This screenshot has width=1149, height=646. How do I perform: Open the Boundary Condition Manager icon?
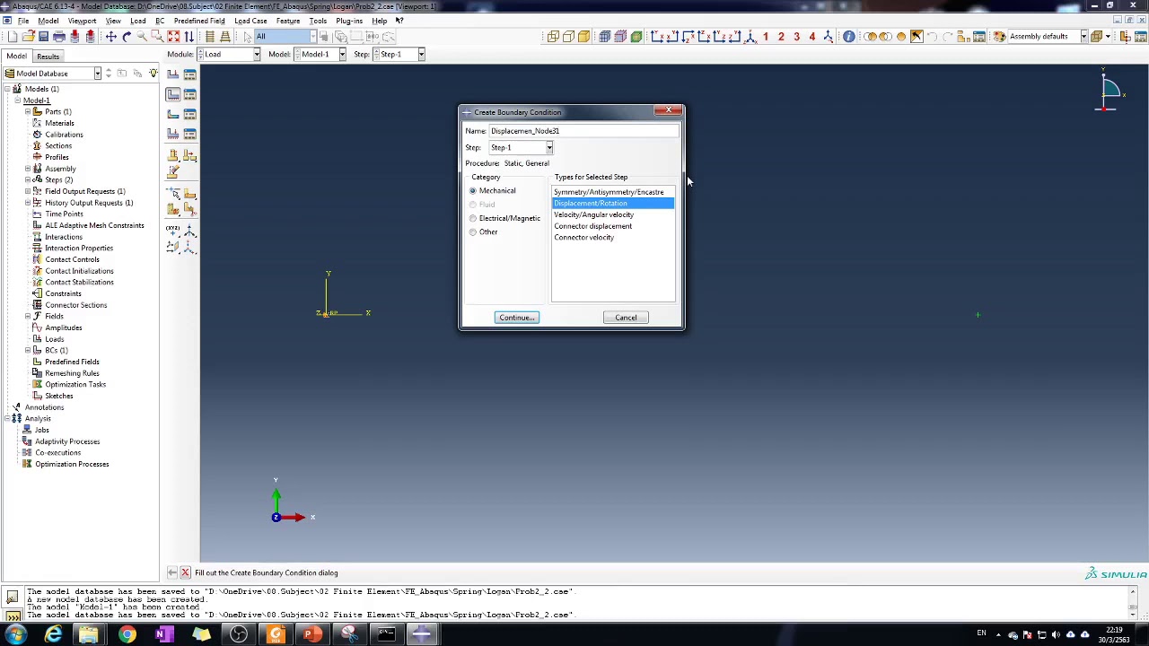tap(189, 94)
